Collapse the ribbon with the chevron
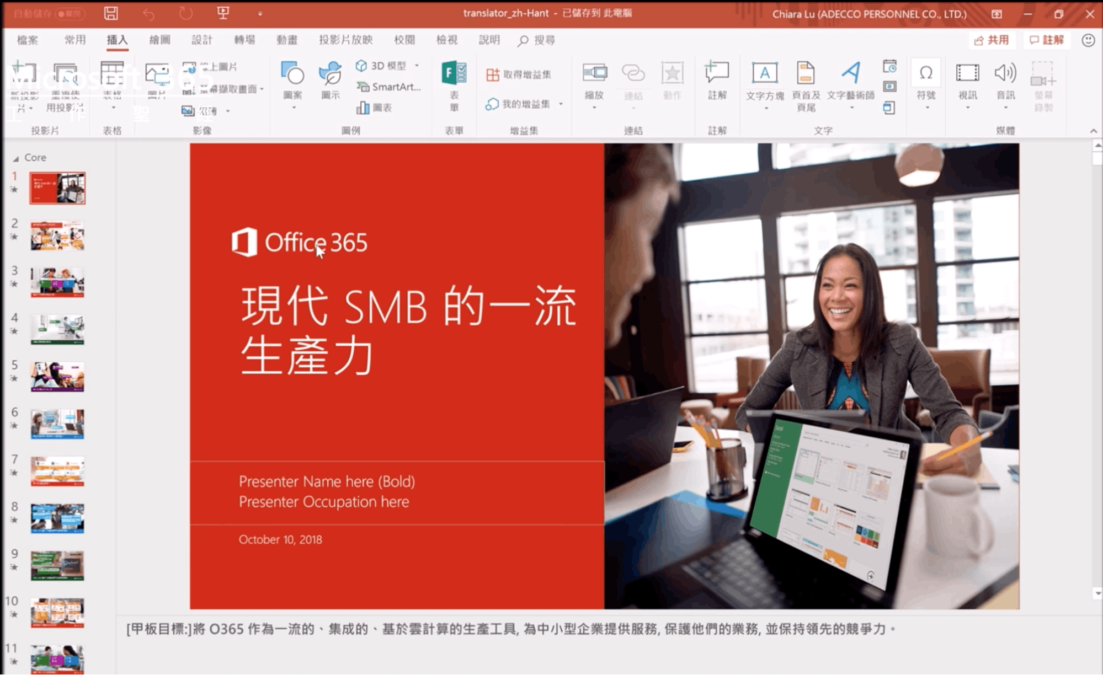This screenshot has height=675, width=1103. (x=1094, y=131)
